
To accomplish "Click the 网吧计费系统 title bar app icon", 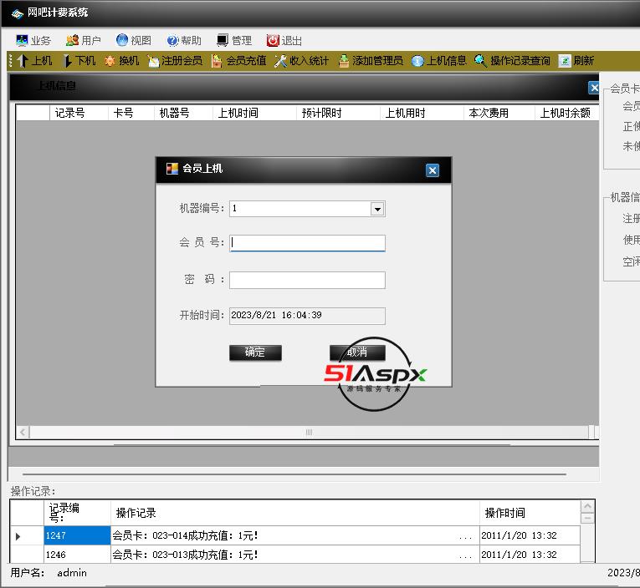I will click(17, 14).
